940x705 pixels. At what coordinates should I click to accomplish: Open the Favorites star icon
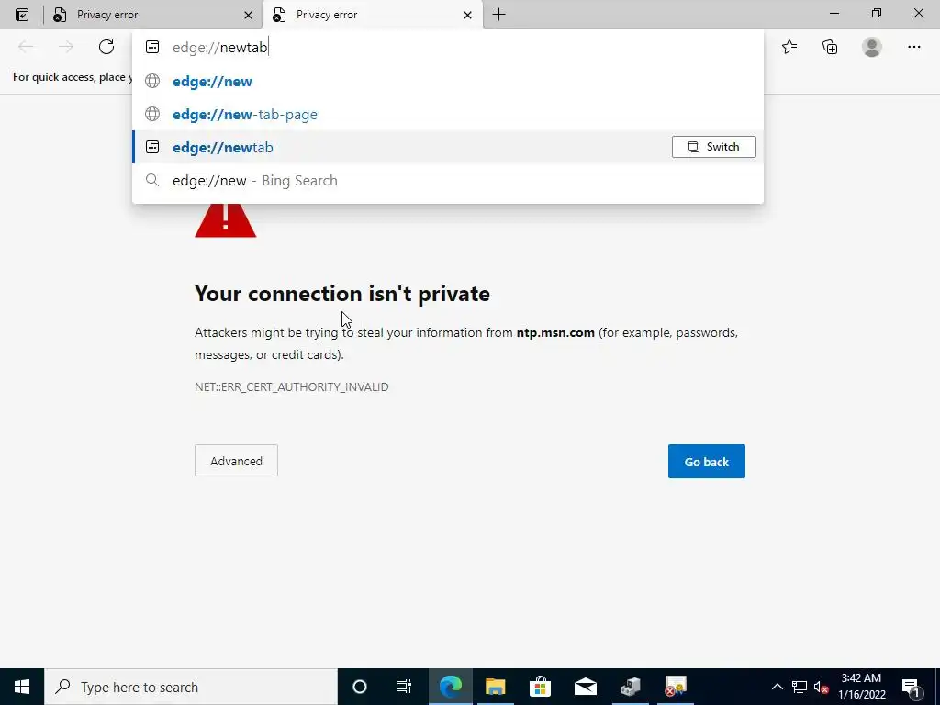(789, 47)
